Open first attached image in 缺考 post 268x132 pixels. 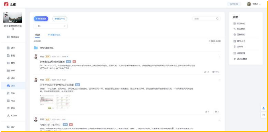[x=47, y=102]
